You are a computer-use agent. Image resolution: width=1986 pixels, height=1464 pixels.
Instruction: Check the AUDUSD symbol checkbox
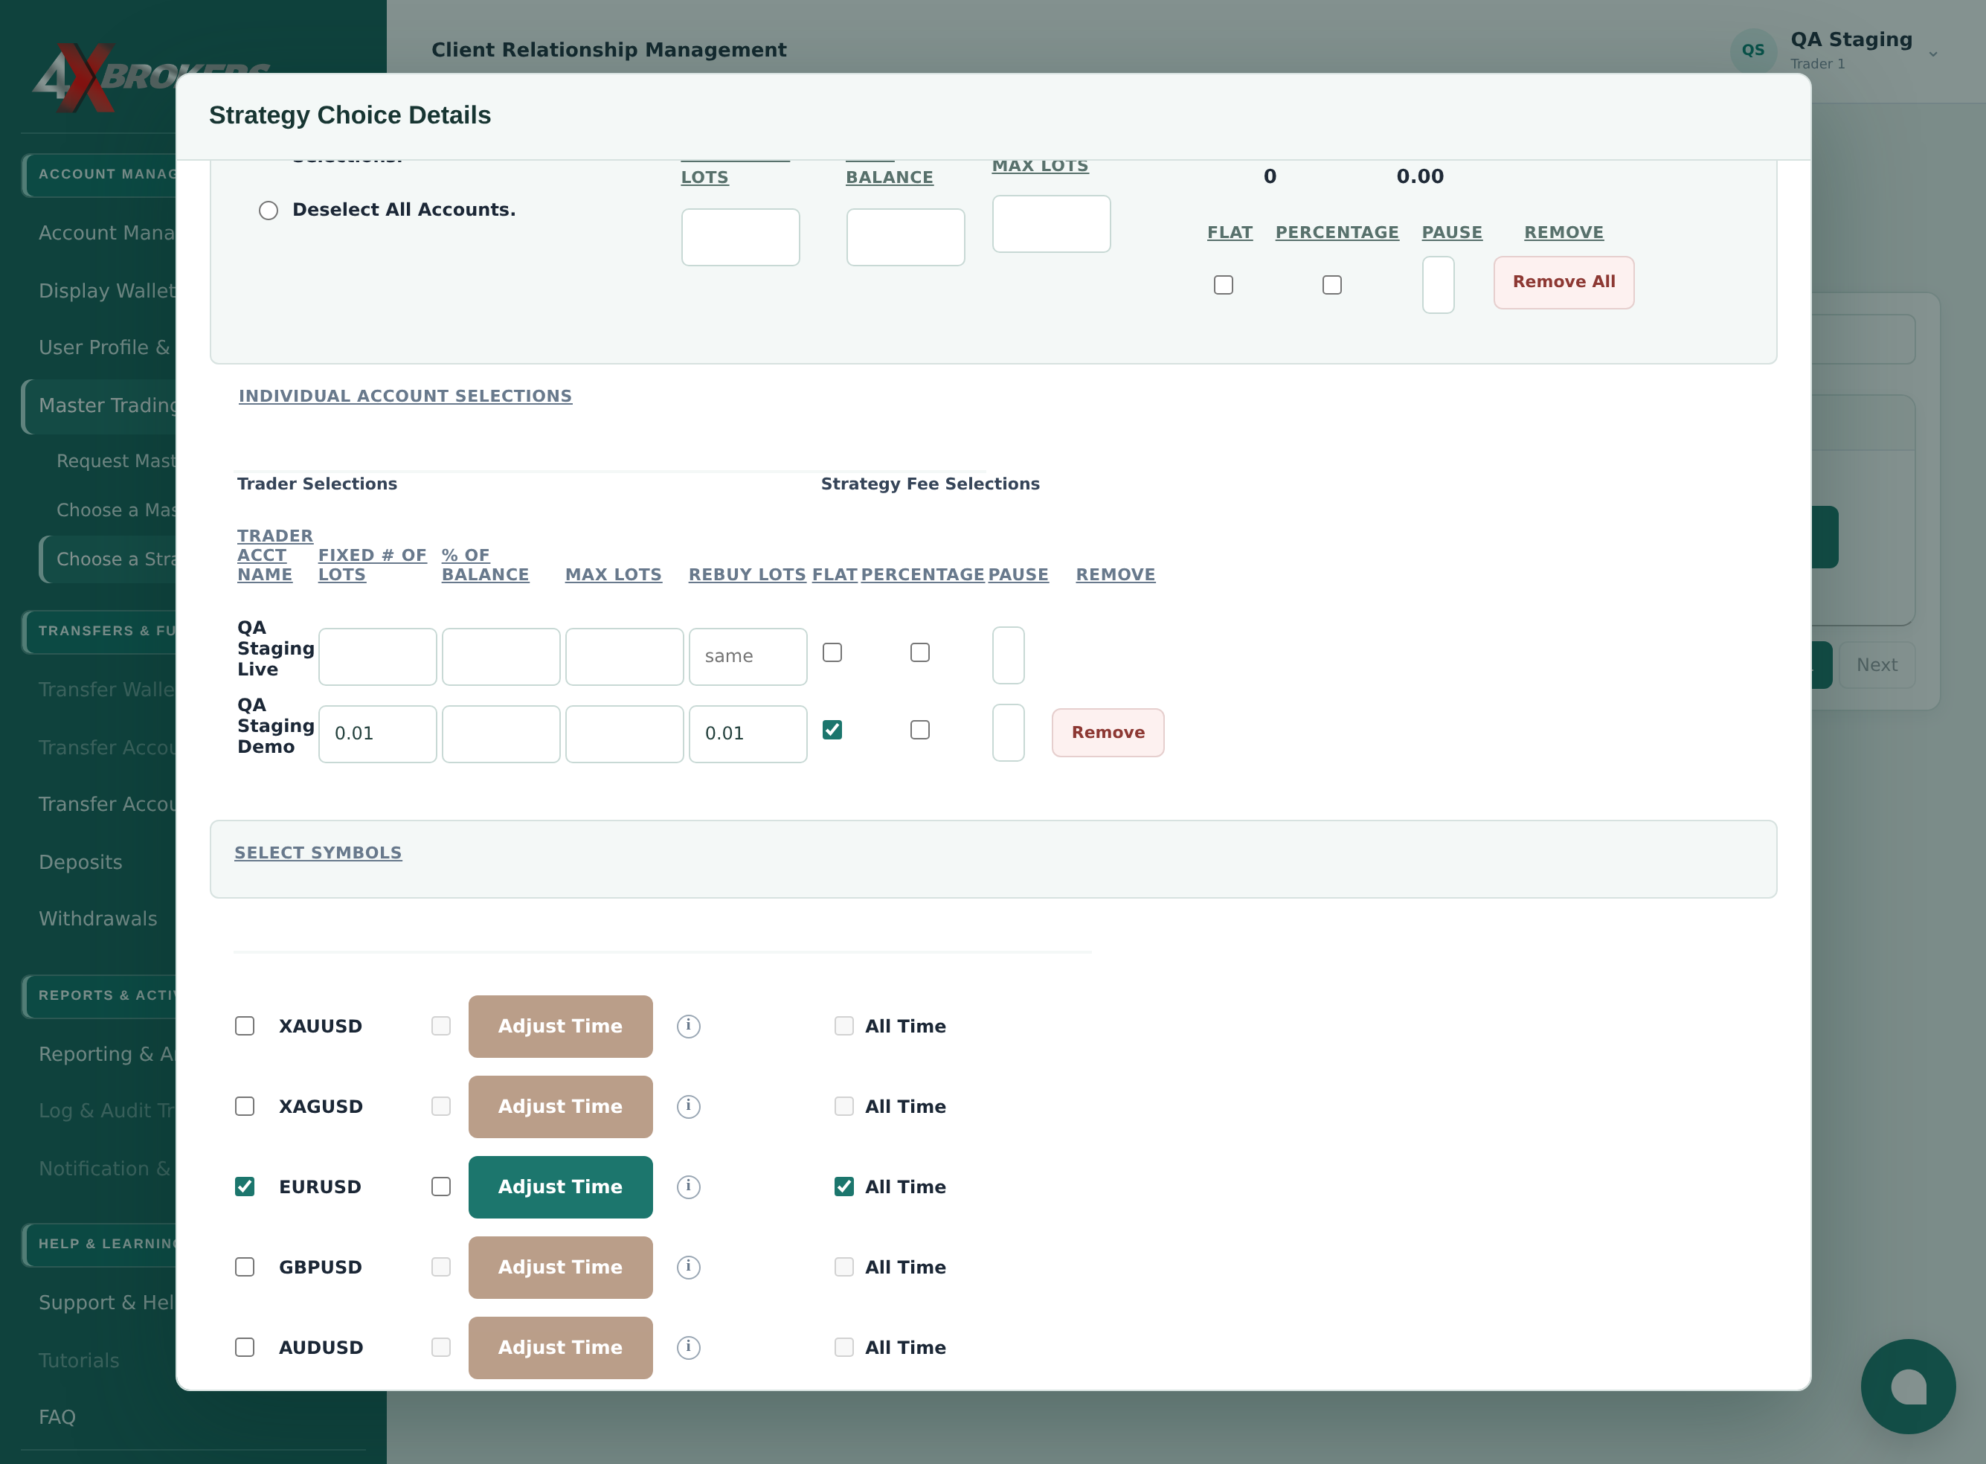coord(245,1348)
